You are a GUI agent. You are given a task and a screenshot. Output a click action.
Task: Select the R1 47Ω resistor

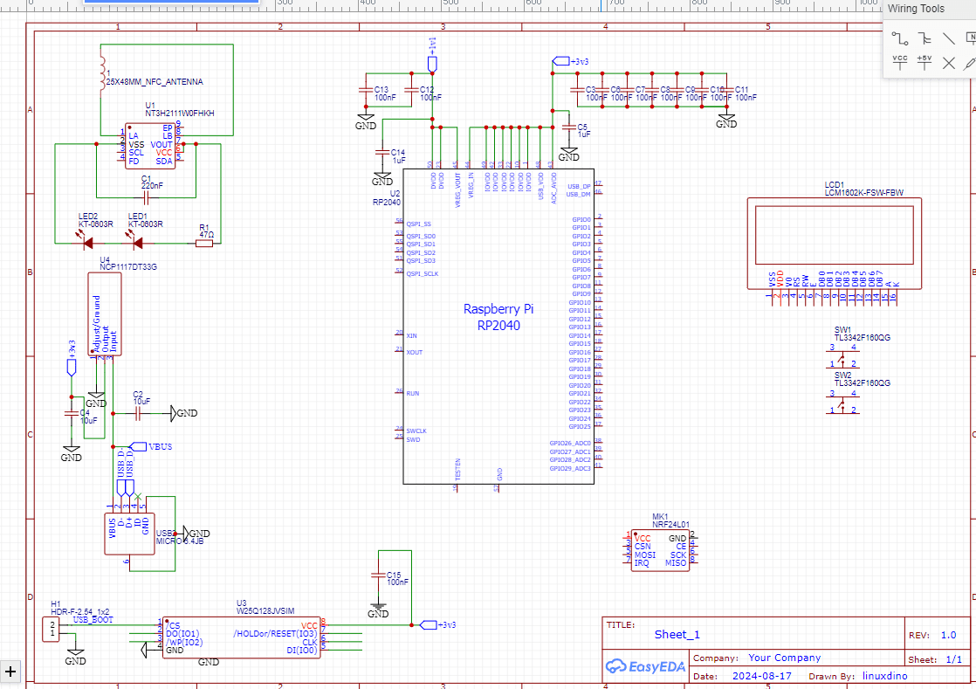tap(204, 244)
